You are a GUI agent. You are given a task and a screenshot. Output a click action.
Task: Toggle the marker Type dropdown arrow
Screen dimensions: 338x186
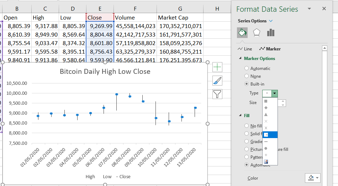pyautogui.click(x=274, y=94)
